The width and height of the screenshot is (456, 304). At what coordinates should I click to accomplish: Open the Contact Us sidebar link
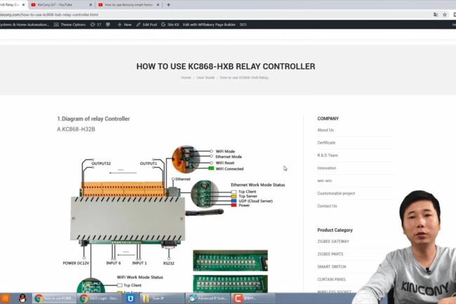pyautogui.click(x=327, y=206)
